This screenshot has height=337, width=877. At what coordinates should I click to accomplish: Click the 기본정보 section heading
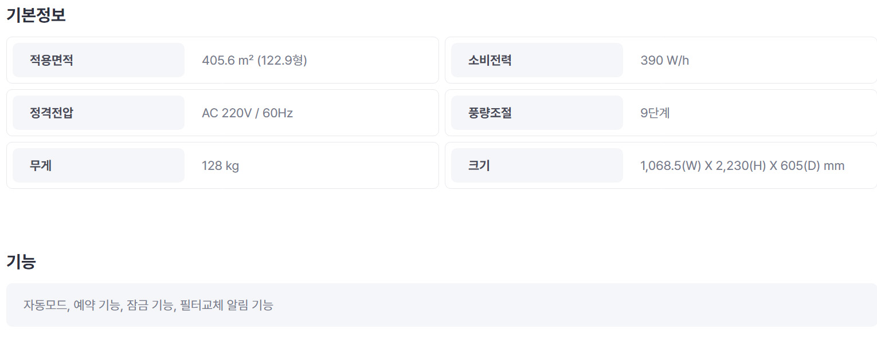(x=36, y=15)
